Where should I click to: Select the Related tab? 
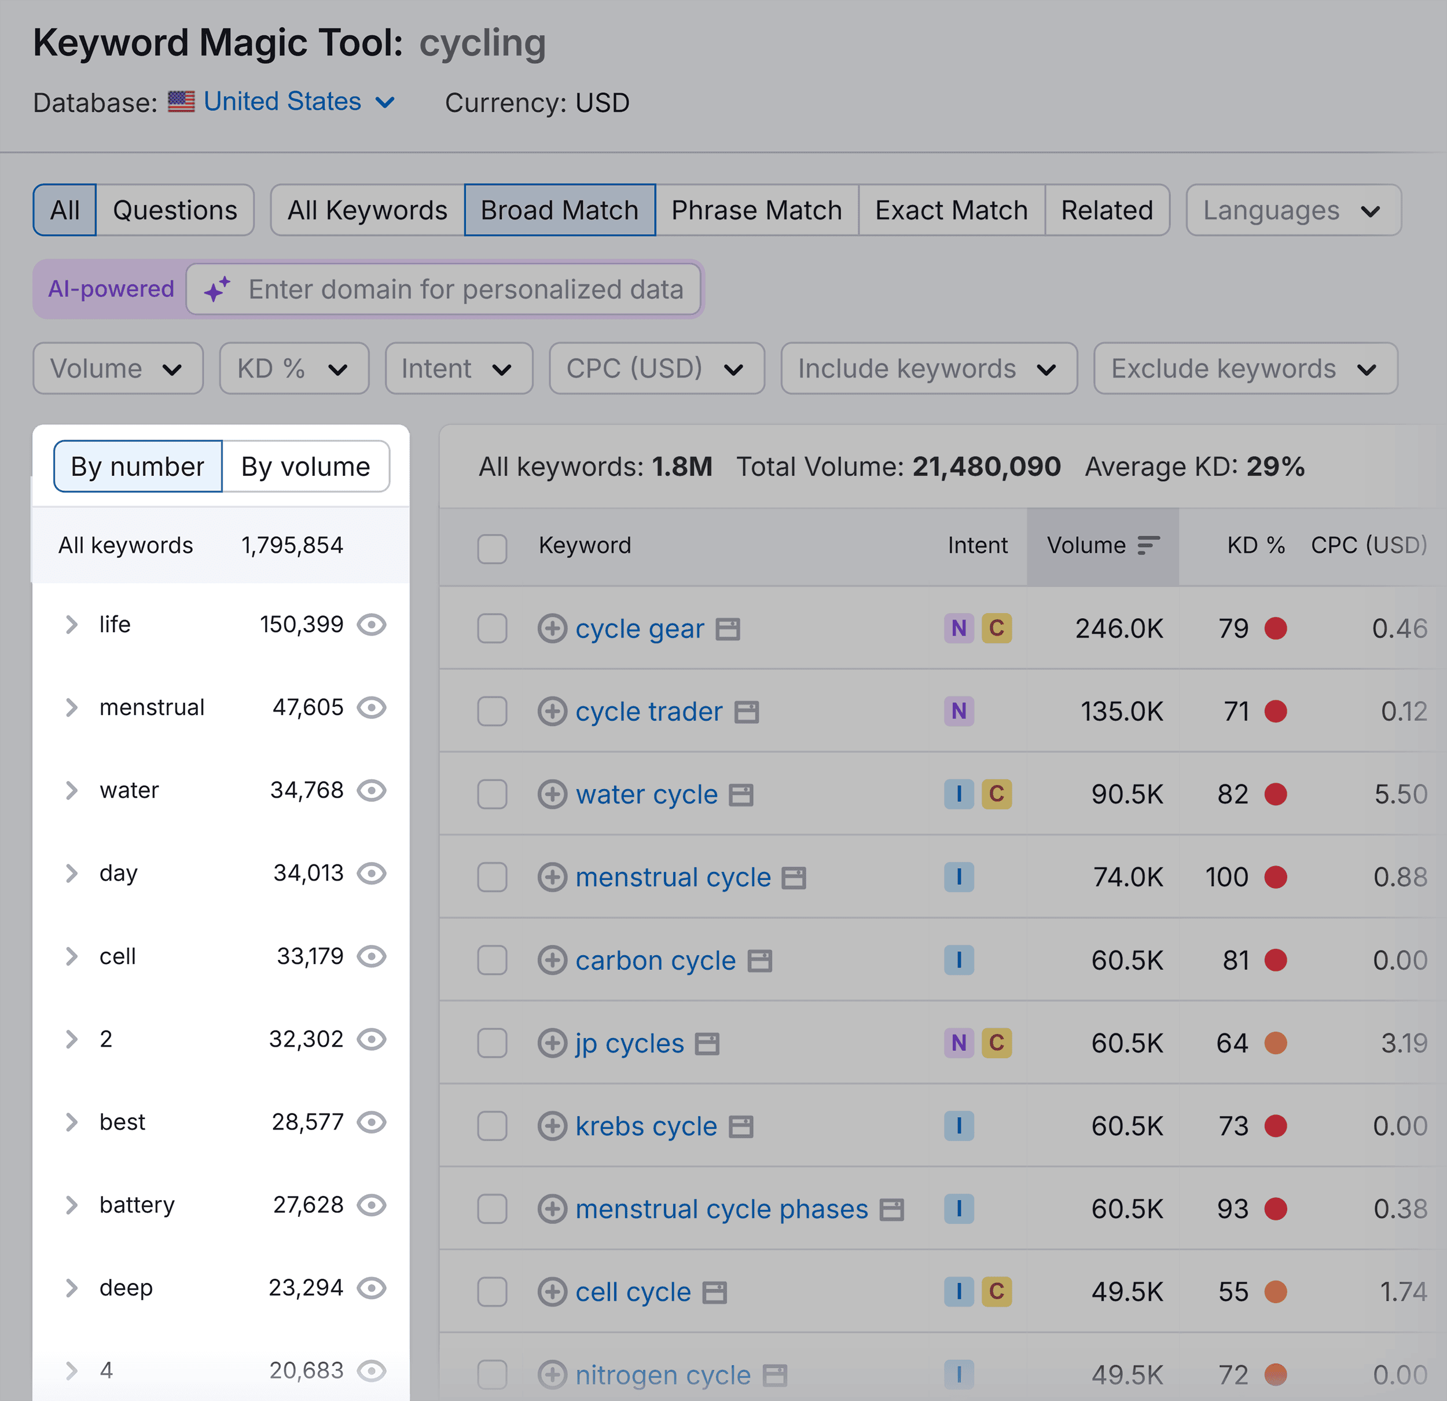1107,210
